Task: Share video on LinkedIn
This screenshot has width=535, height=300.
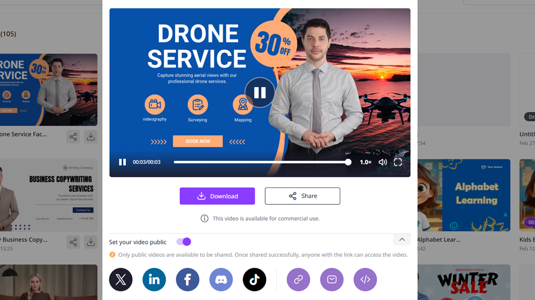Action: coord(154,280)
